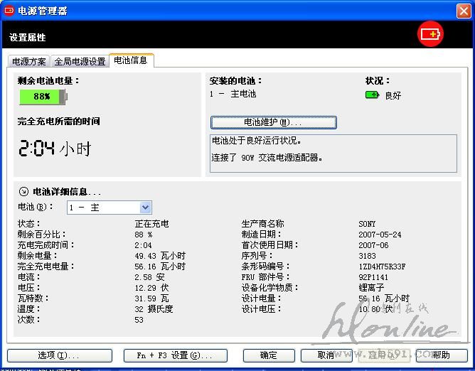Viewport: 475px width, 371px height.
Task: Open 帮助 help
Action: pos(442,355)
